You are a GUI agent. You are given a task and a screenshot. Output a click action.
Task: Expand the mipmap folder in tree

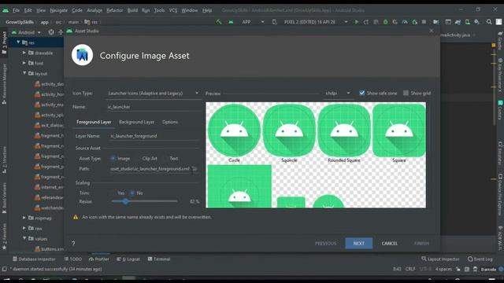click(x=24, y=218)
